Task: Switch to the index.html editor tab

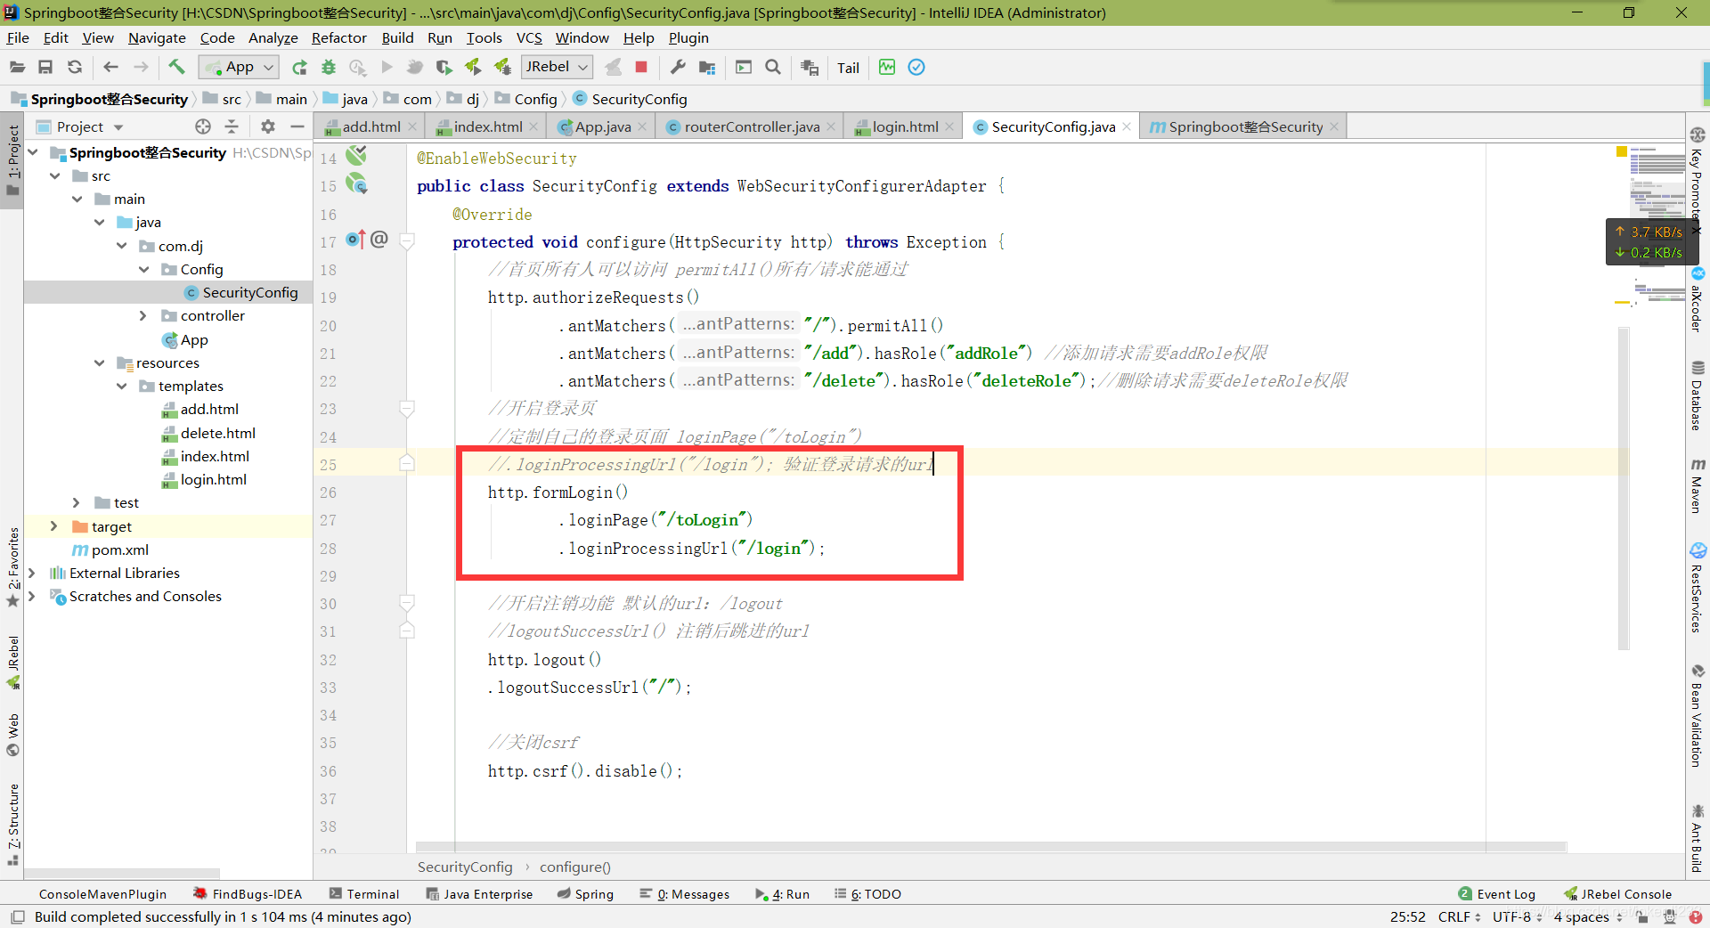Action: [x=487, y=126]
